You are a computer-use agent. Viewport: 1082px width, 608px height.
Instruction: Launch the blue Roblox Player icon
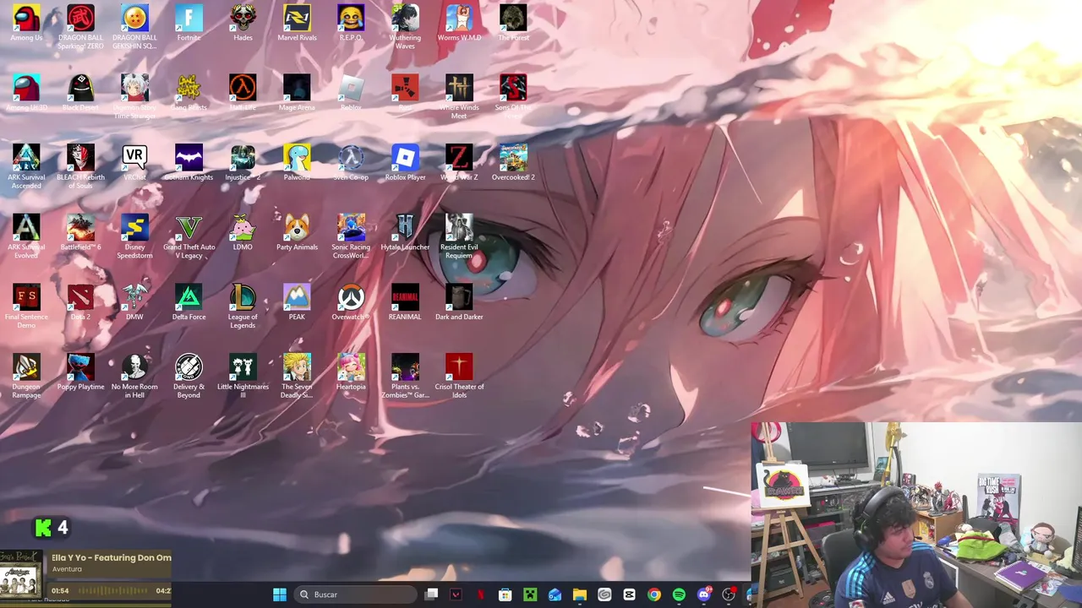pyautogui.click(x=405, y=163)
